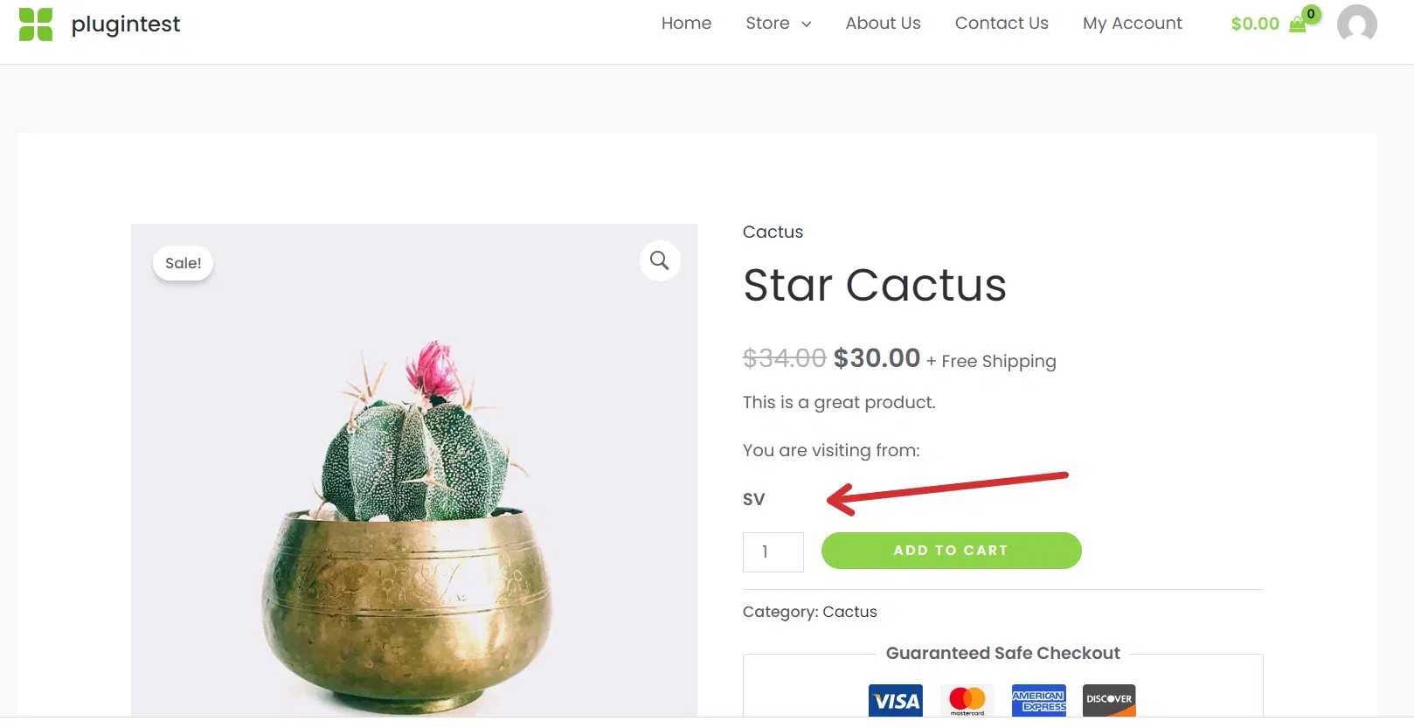
Task: Open the About Us page
Action: [883, 24]
